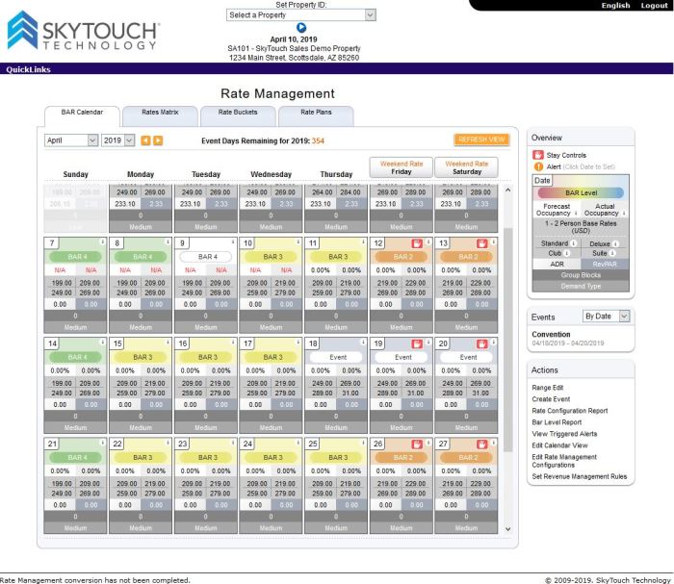The height and width of the screenshot is (584, 674).
Task: Click the blue go arrow under property selector
Action: (301, 28)
